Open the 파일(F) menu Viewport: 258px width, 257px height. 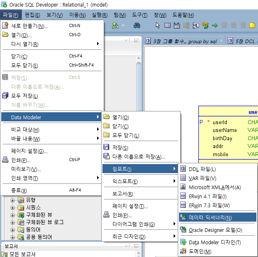11,15
